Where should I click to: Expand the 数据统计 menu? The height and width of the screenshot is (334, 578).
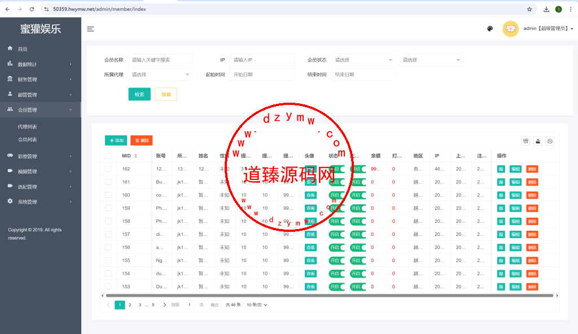(x=41, y=64)
